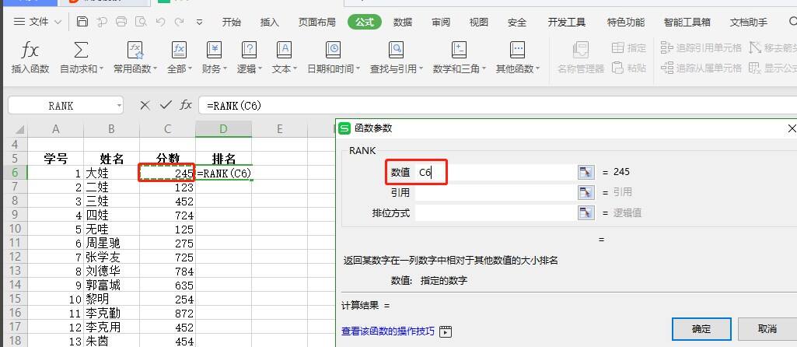Confirm formula with the checkmark icon
This screenshot has height=347, width=797.
[166, 105]
